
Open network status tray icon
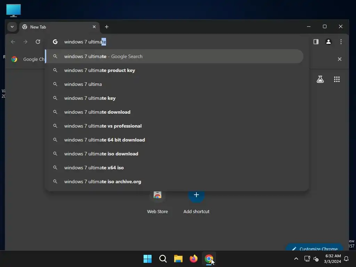(x=307, y=259)
